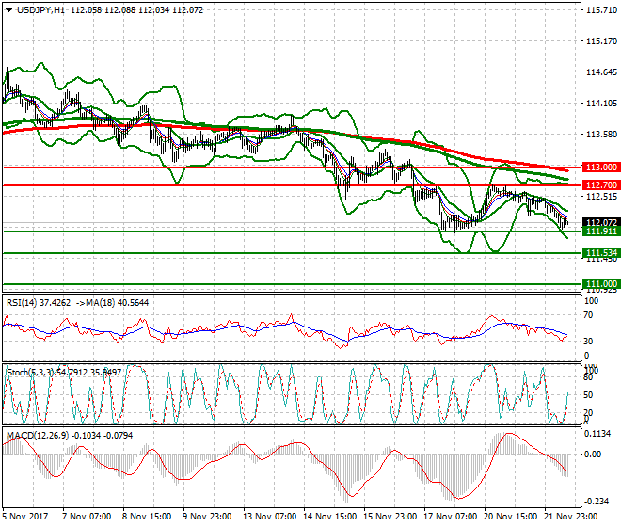Click the 114.105 price axis value

[x=601, y=104]
